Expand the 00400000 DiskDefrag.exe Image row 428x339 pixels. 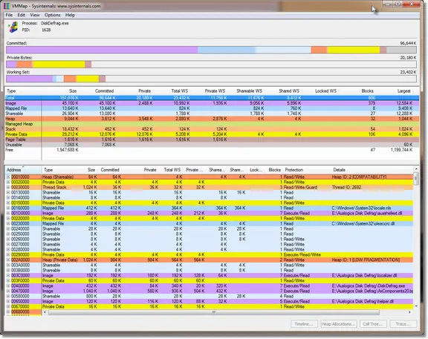pos(8,286)
